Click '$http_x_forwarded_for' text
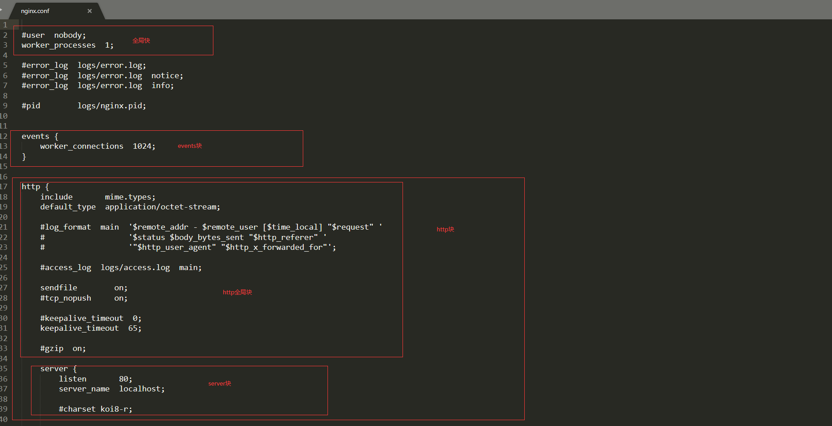This screenshot has width=832, height=426. [274, 248]
